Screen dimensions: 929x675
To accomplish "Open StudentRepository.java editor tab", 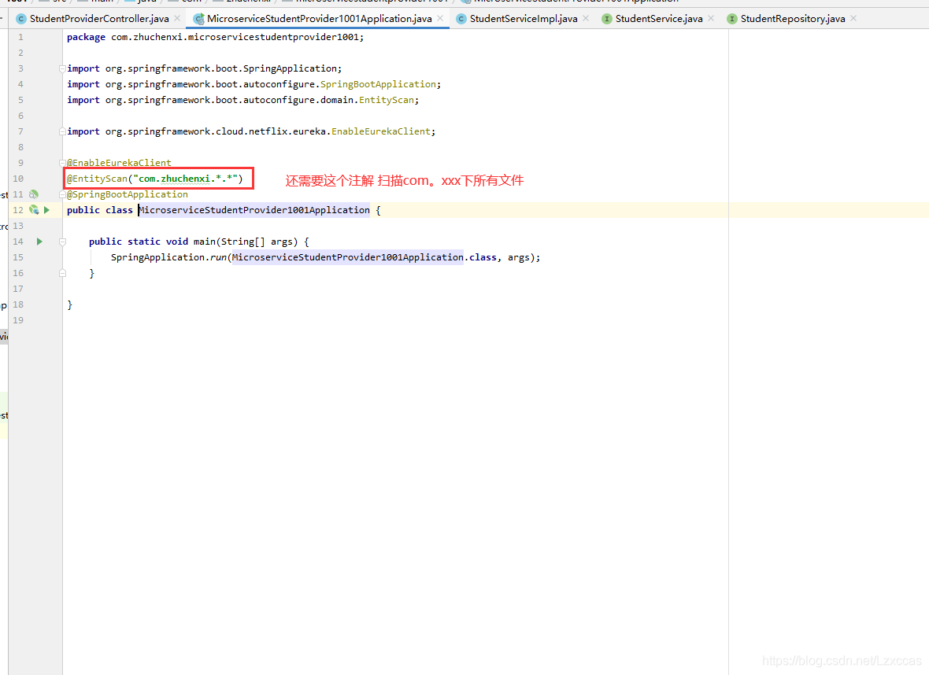I will (793, 19).
